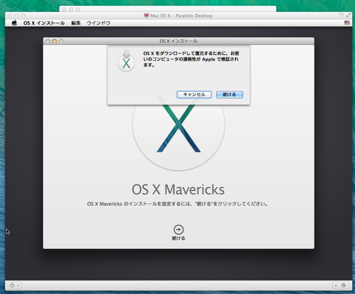Minimize the OS X インストール window
Screen dimensions: 355x294
point(55,41)
